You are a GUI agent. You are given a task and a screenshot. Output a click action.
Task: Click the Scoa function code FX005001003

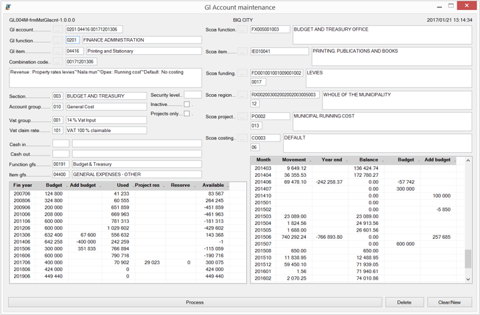pos(270,29)
